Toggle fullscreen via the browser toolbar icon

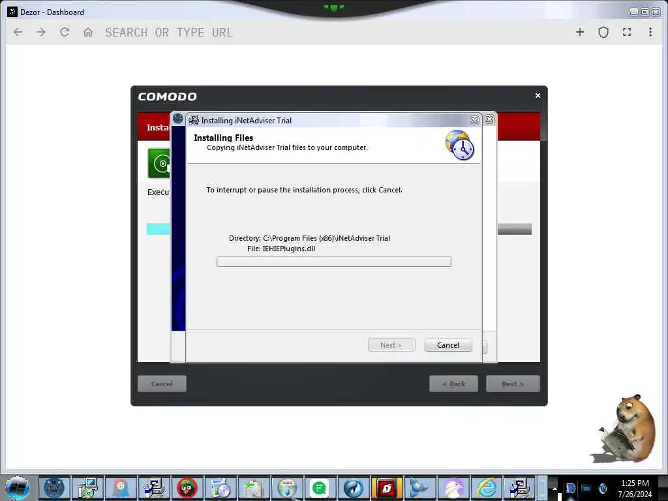[x=627, y=32]
